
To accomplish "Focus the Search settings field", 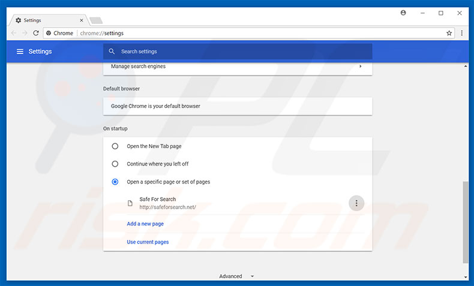I will (x=238, y=52).
